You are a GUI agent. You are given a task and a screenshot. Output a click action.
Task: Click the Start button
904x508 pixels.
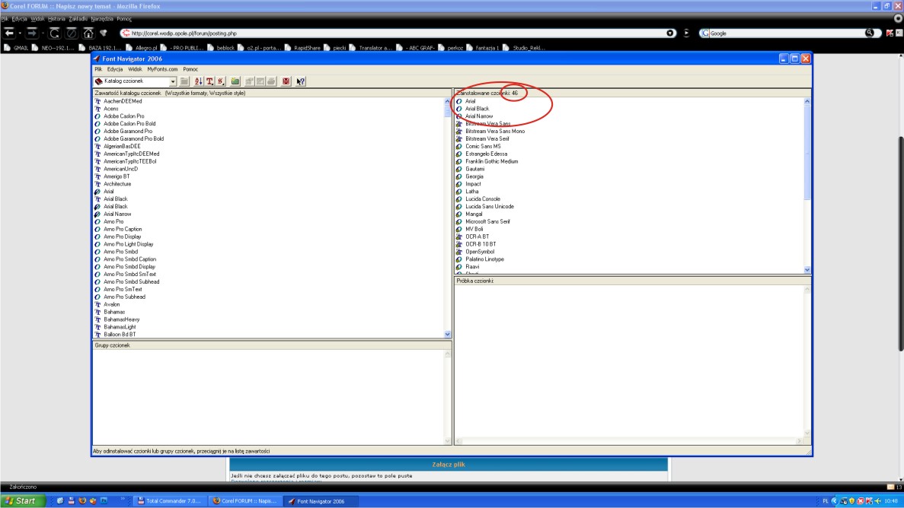[21, 500]
